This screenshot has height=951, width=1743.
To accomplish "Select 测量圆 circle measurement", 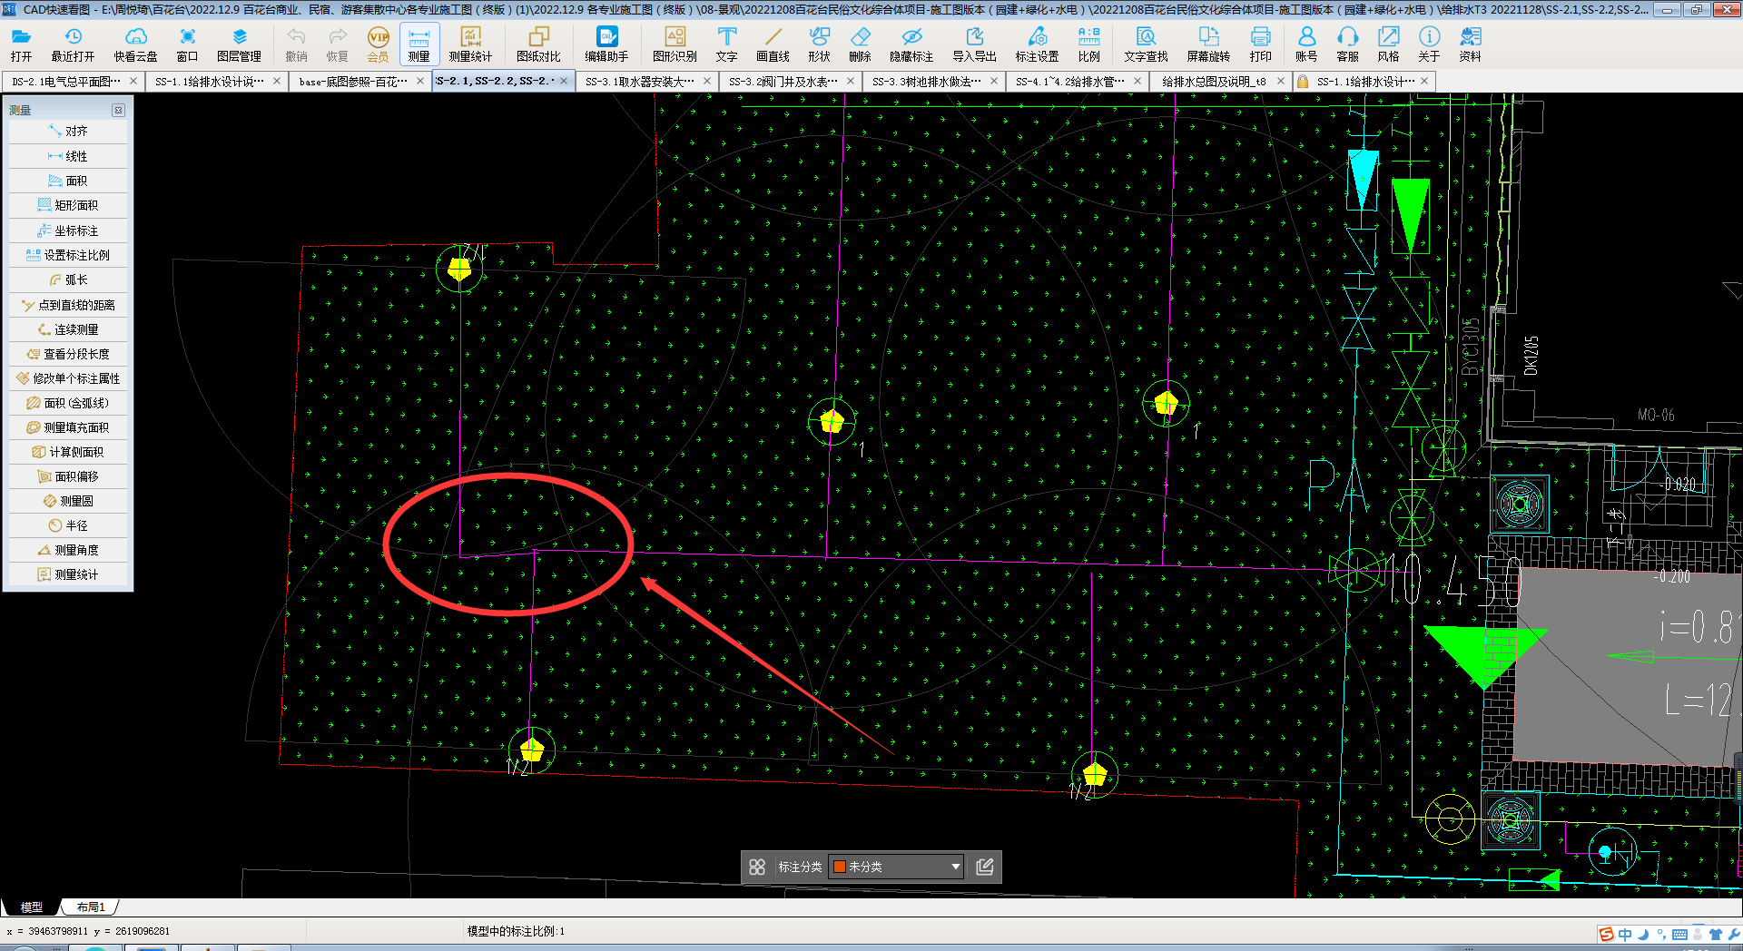I will 68,501.
